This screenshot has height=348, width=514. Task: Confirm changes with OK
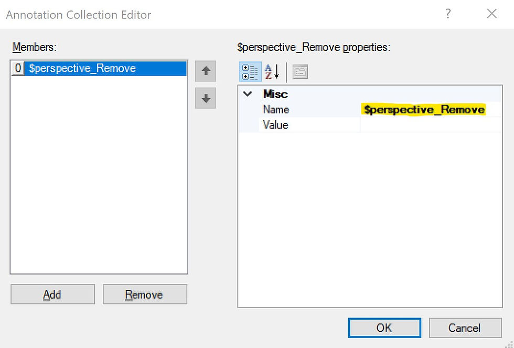tap(384, 328)
